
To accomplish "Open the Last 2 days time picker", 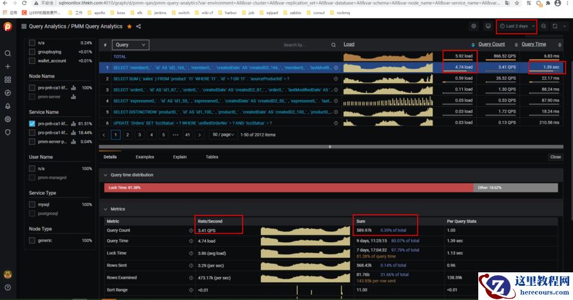I will (517, 26).
